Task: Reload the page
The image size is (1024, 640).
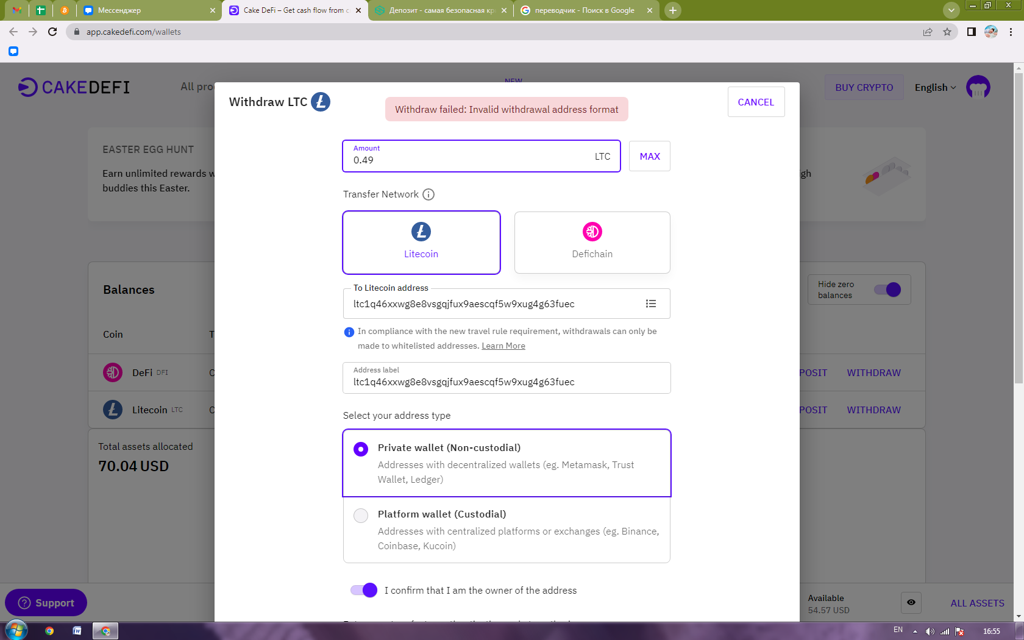Action: tap(52, 32)
